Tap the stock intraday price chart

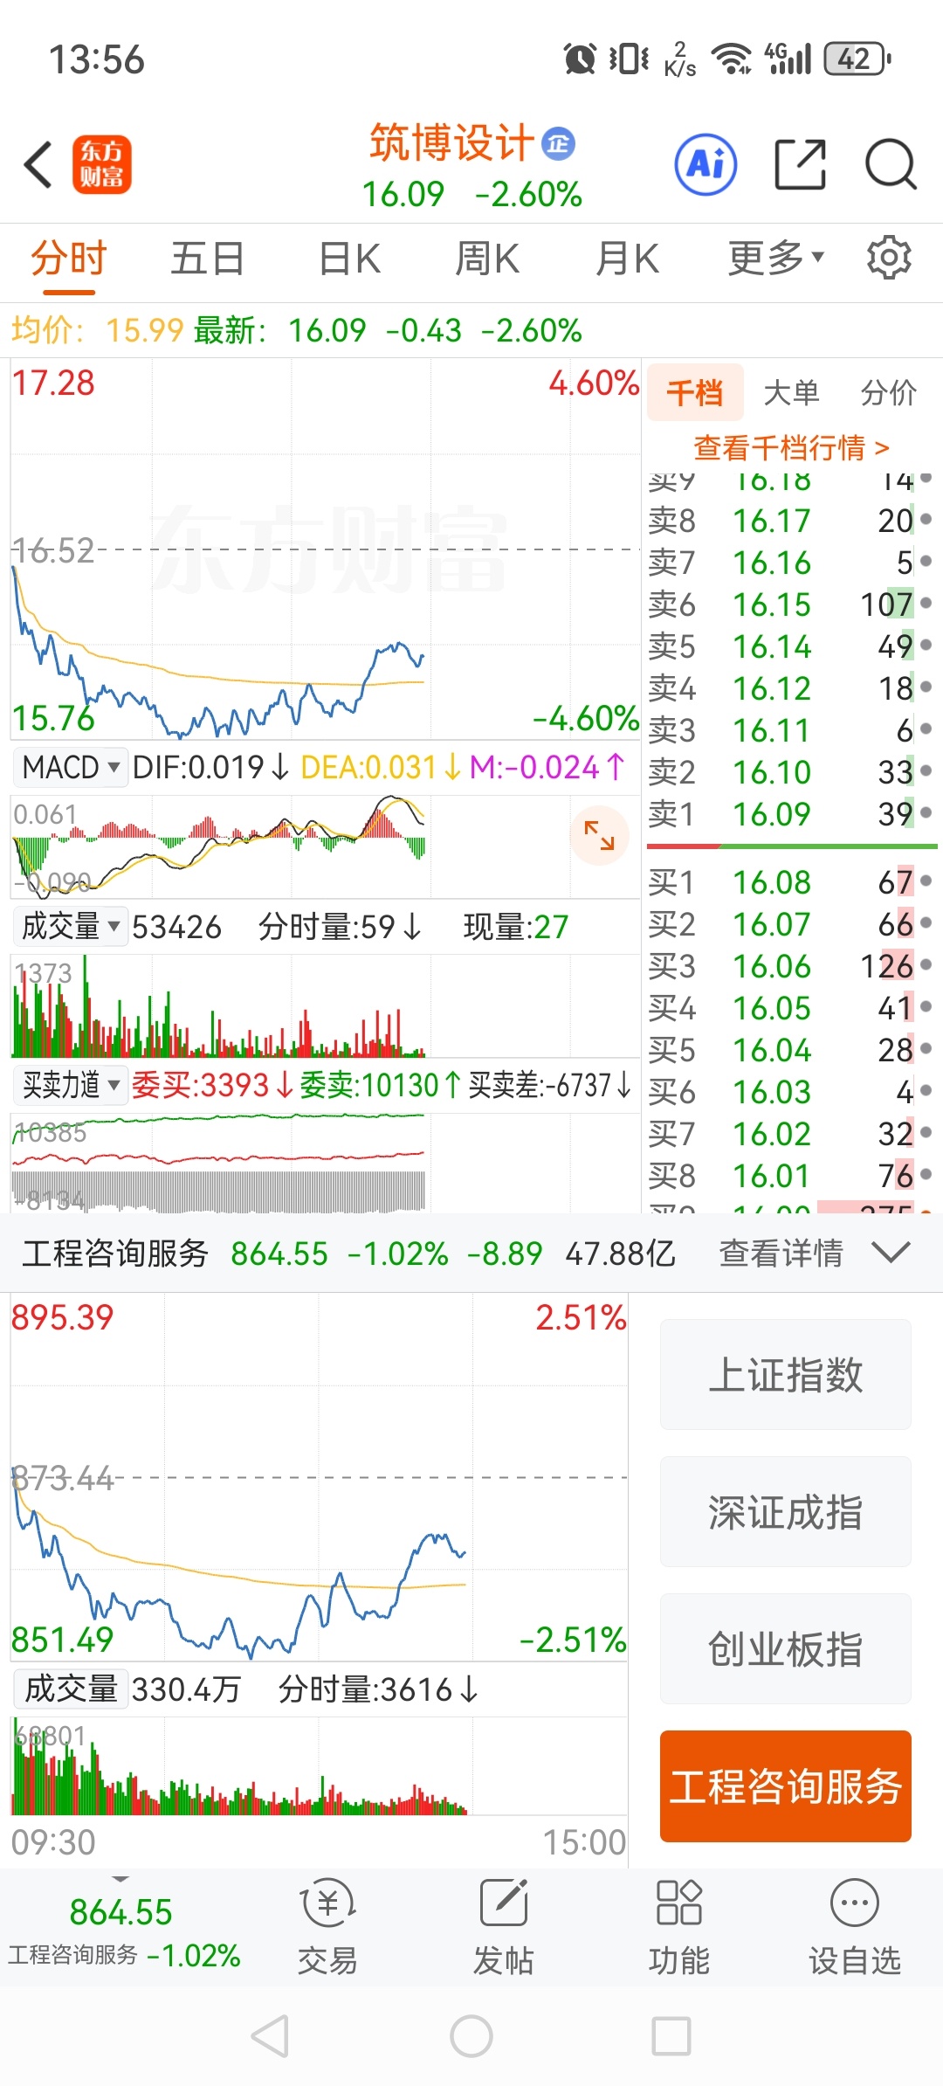[325, 549]
